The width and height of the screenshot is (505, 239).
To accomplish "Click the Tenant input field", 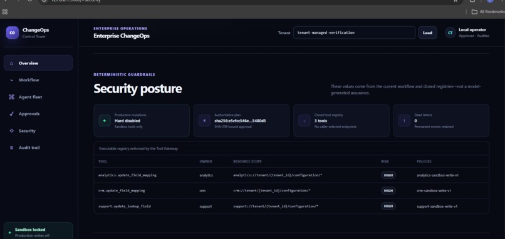I will click(354, 33).
